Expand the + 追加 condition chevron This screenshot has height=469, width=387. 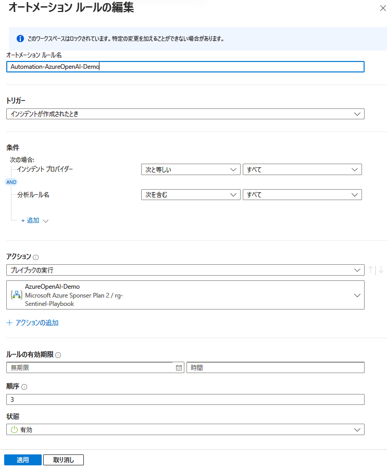tap(44, 220)
